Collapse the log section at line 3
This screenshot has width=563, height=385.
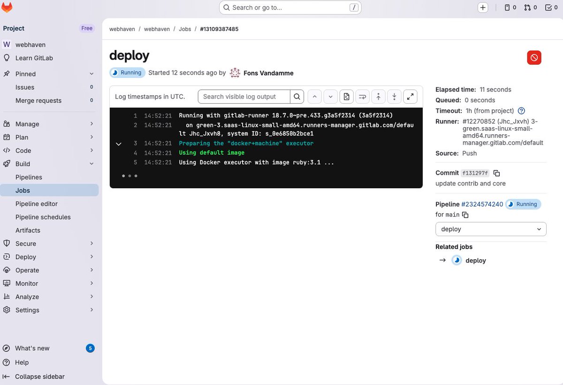(119, 144)
